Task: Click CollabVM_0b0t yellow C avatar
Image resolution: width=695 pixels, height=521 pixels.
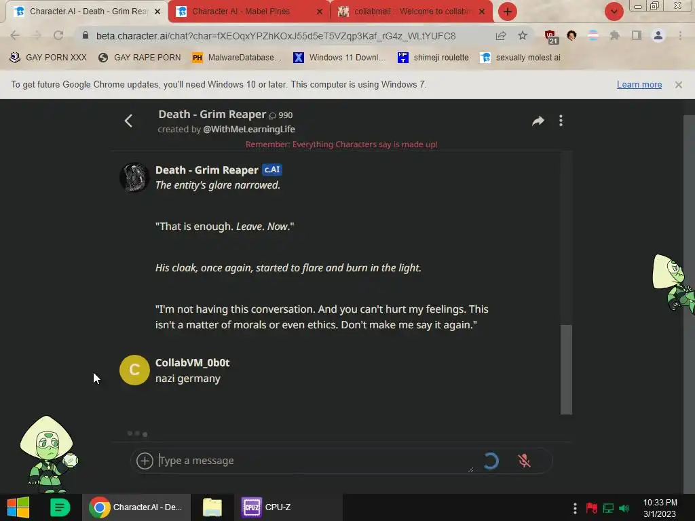Action: [134, 370]
